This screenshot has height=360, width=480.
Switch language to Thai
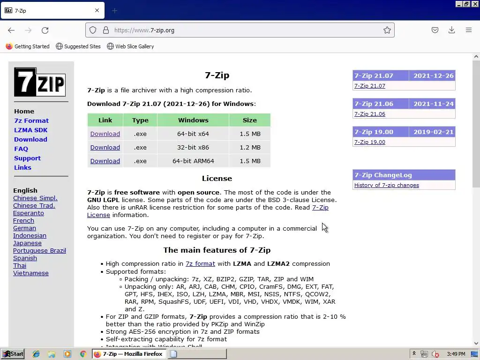[x=20, y=265]
